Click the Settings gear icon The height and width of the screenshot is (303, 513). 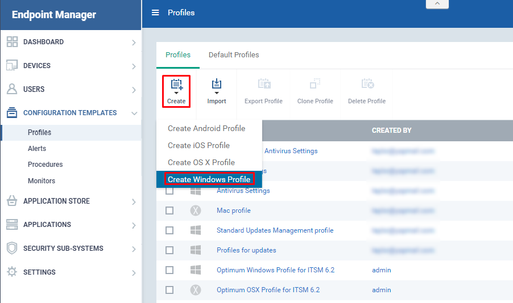pyautogui.click(x=12, y=272)
